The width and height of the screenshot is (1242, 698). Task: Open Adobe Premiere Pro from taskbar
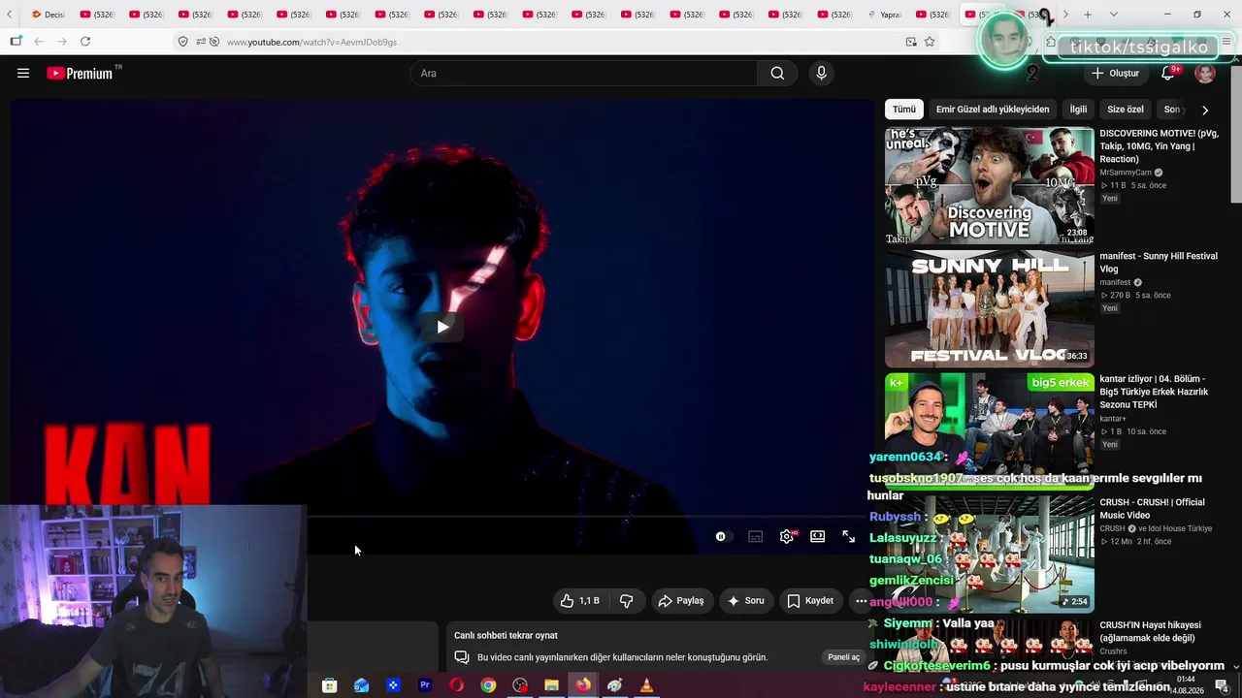click(425, 685)
